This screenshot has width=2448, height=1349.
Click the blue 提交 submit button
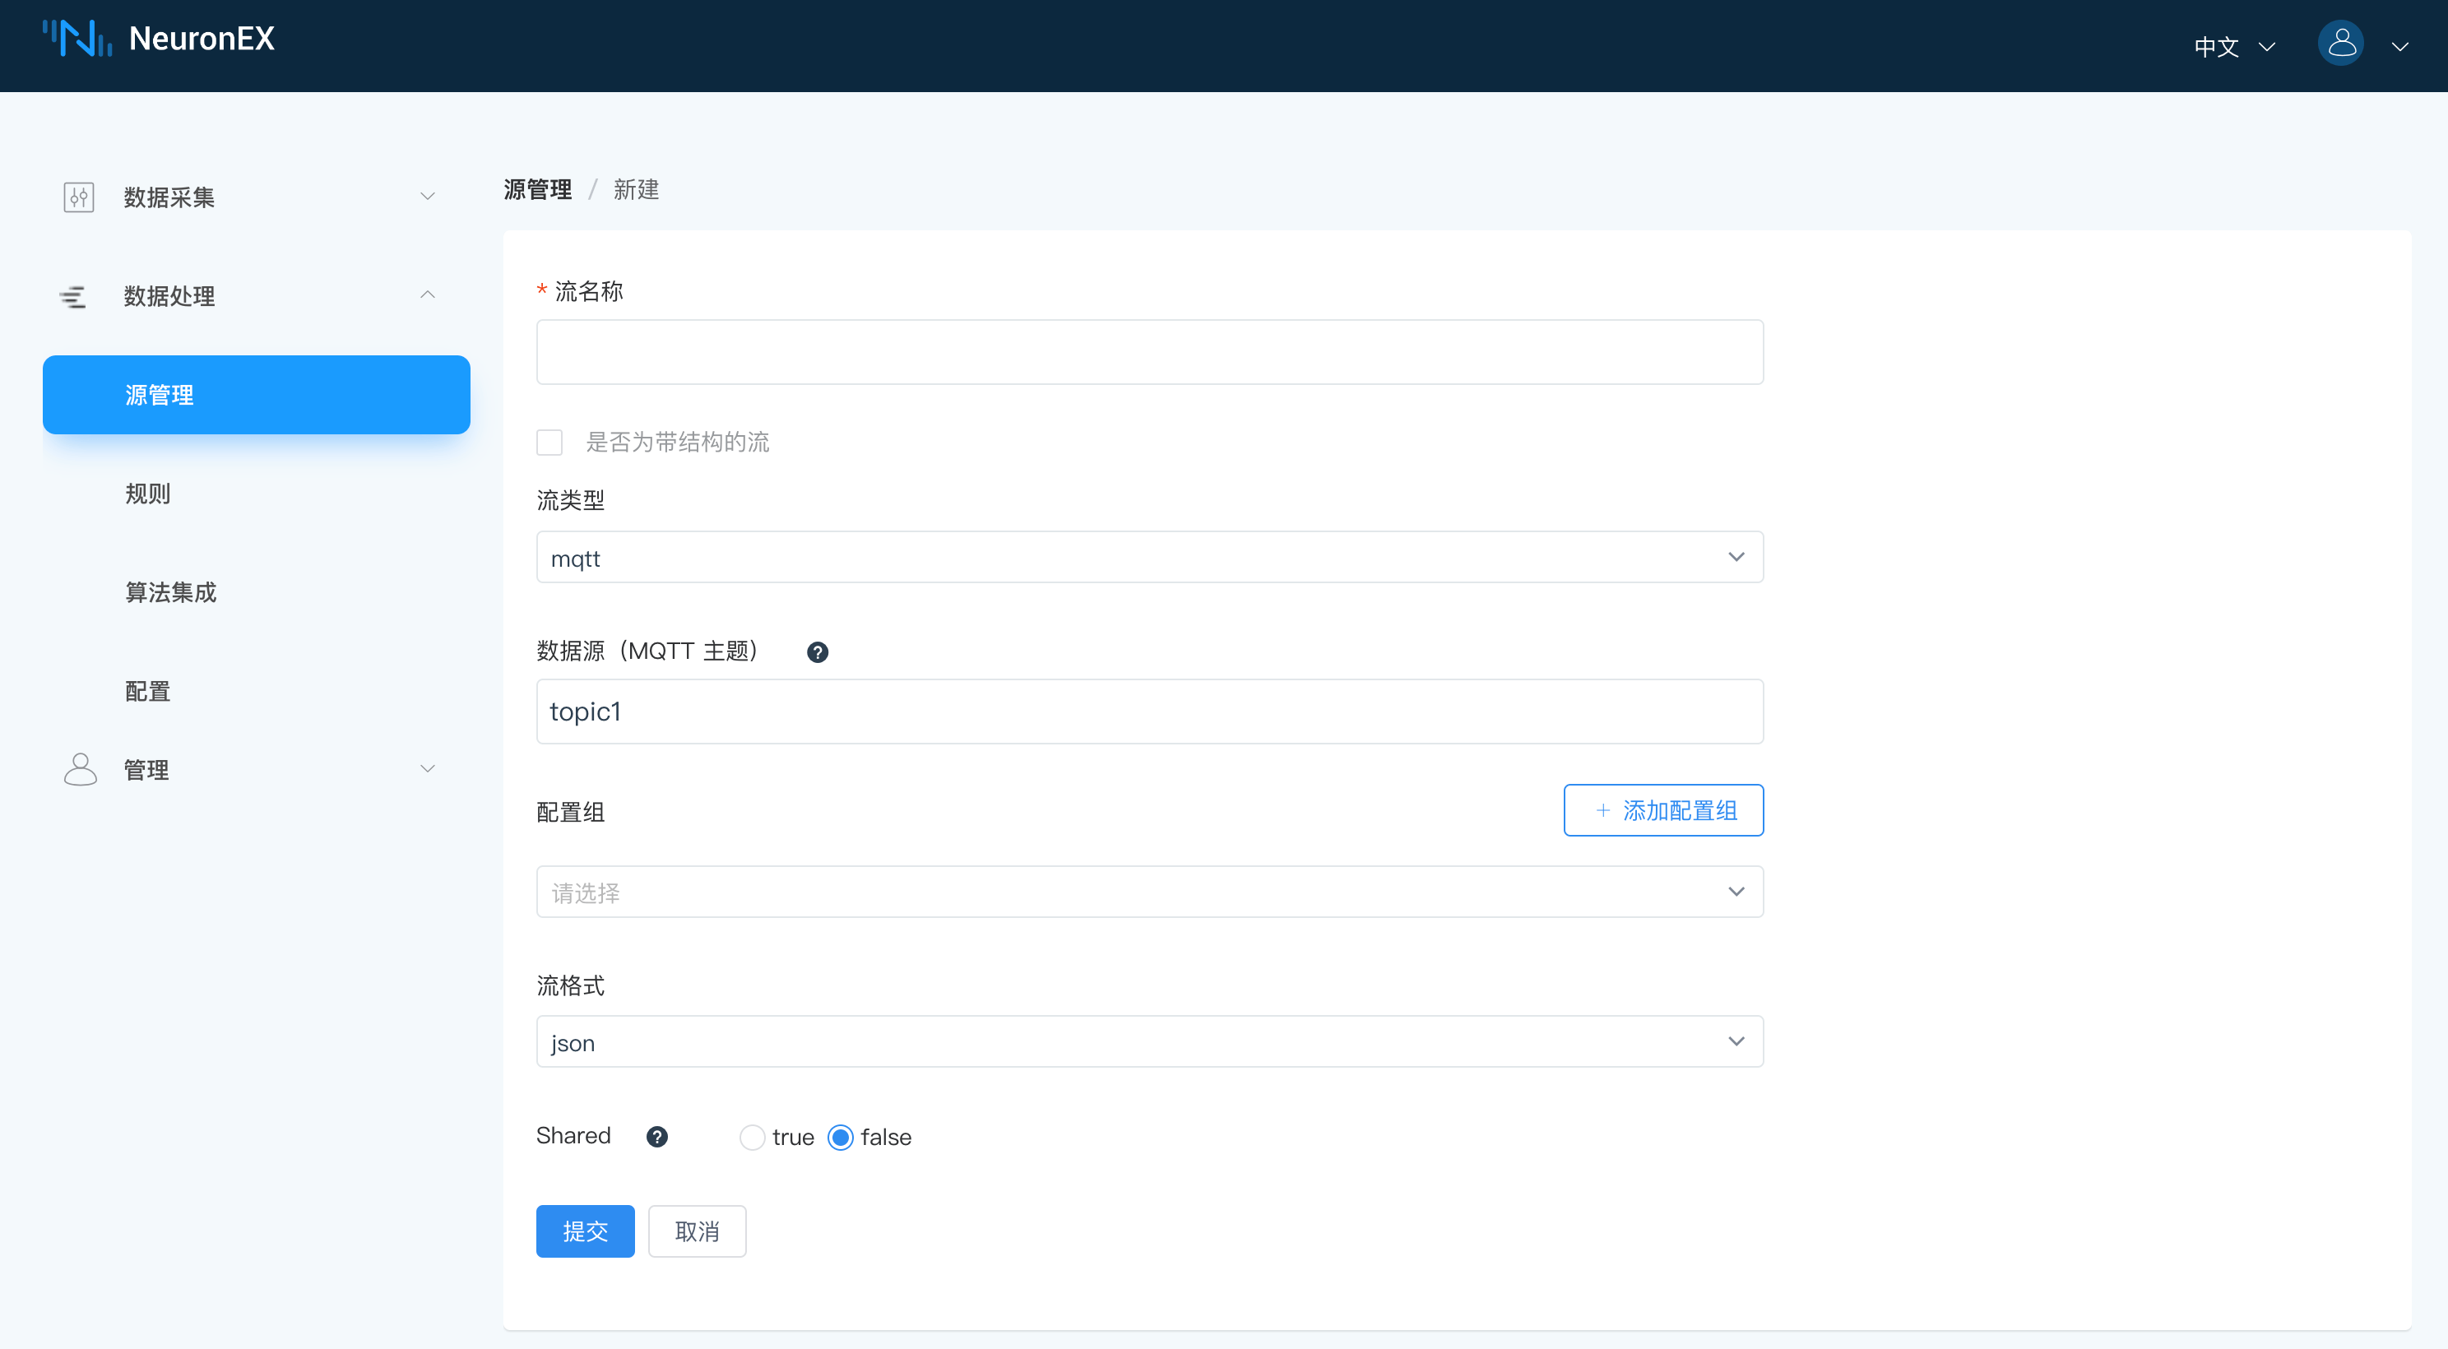(584, 1231)
